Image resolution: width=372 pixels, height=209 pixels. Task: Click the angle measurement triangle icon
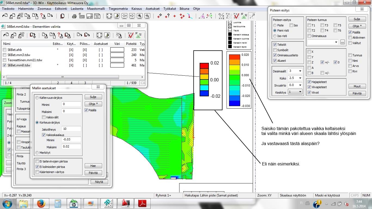202,16
